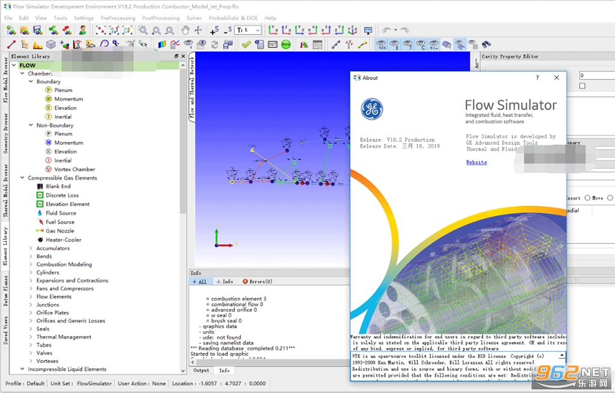Collapse Compressible Gas Elements node
The image size is (615, 393).
click(22, 178)
